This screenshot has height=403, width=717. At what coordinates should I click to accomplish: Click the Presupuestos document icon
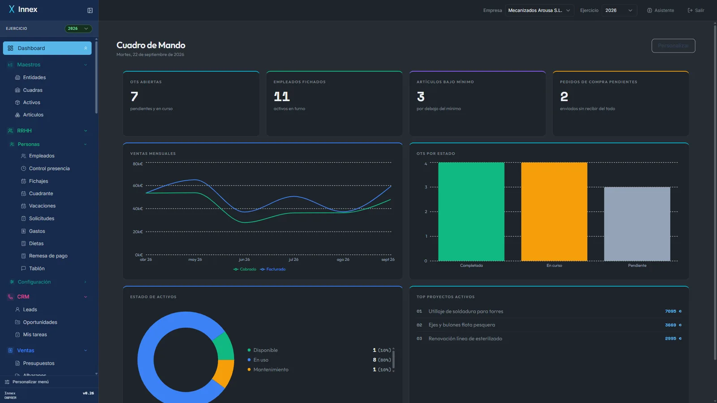(x=17, y=363)
